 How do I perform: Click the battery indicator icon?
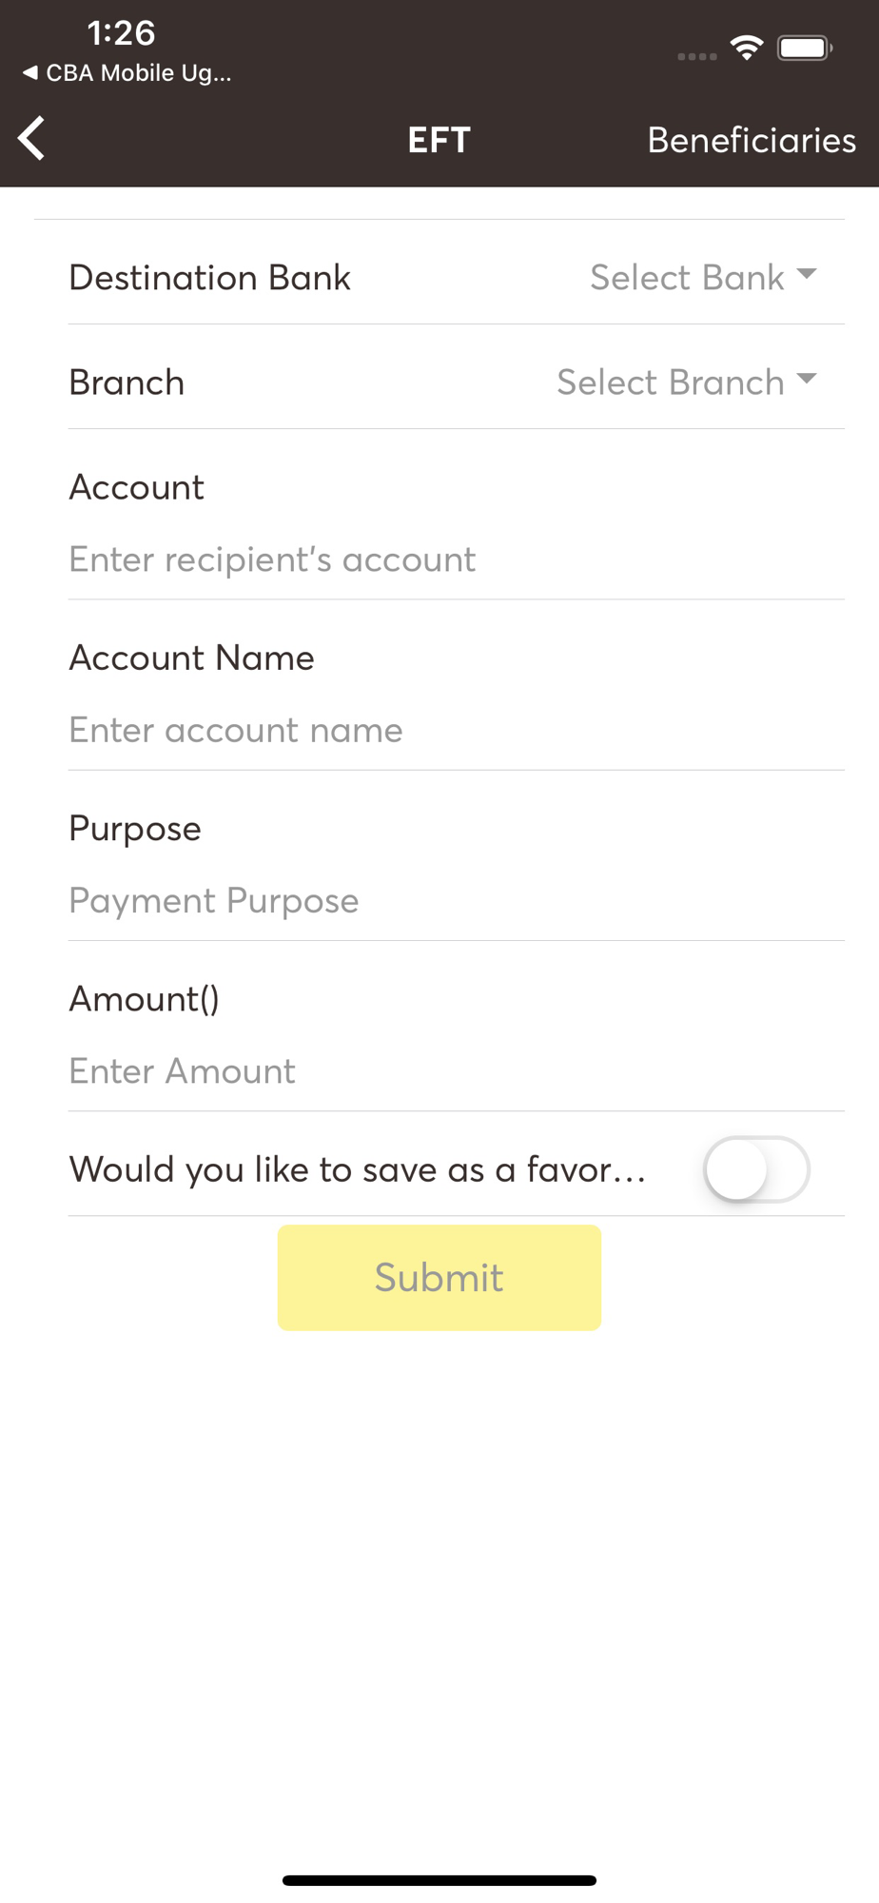805,48
